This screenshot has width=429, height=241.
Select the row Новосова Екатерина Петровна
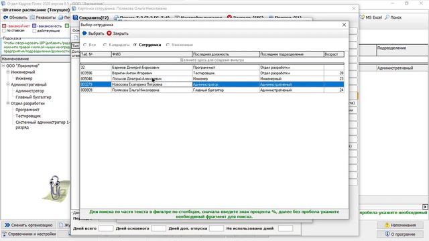(x=212, y=84)
